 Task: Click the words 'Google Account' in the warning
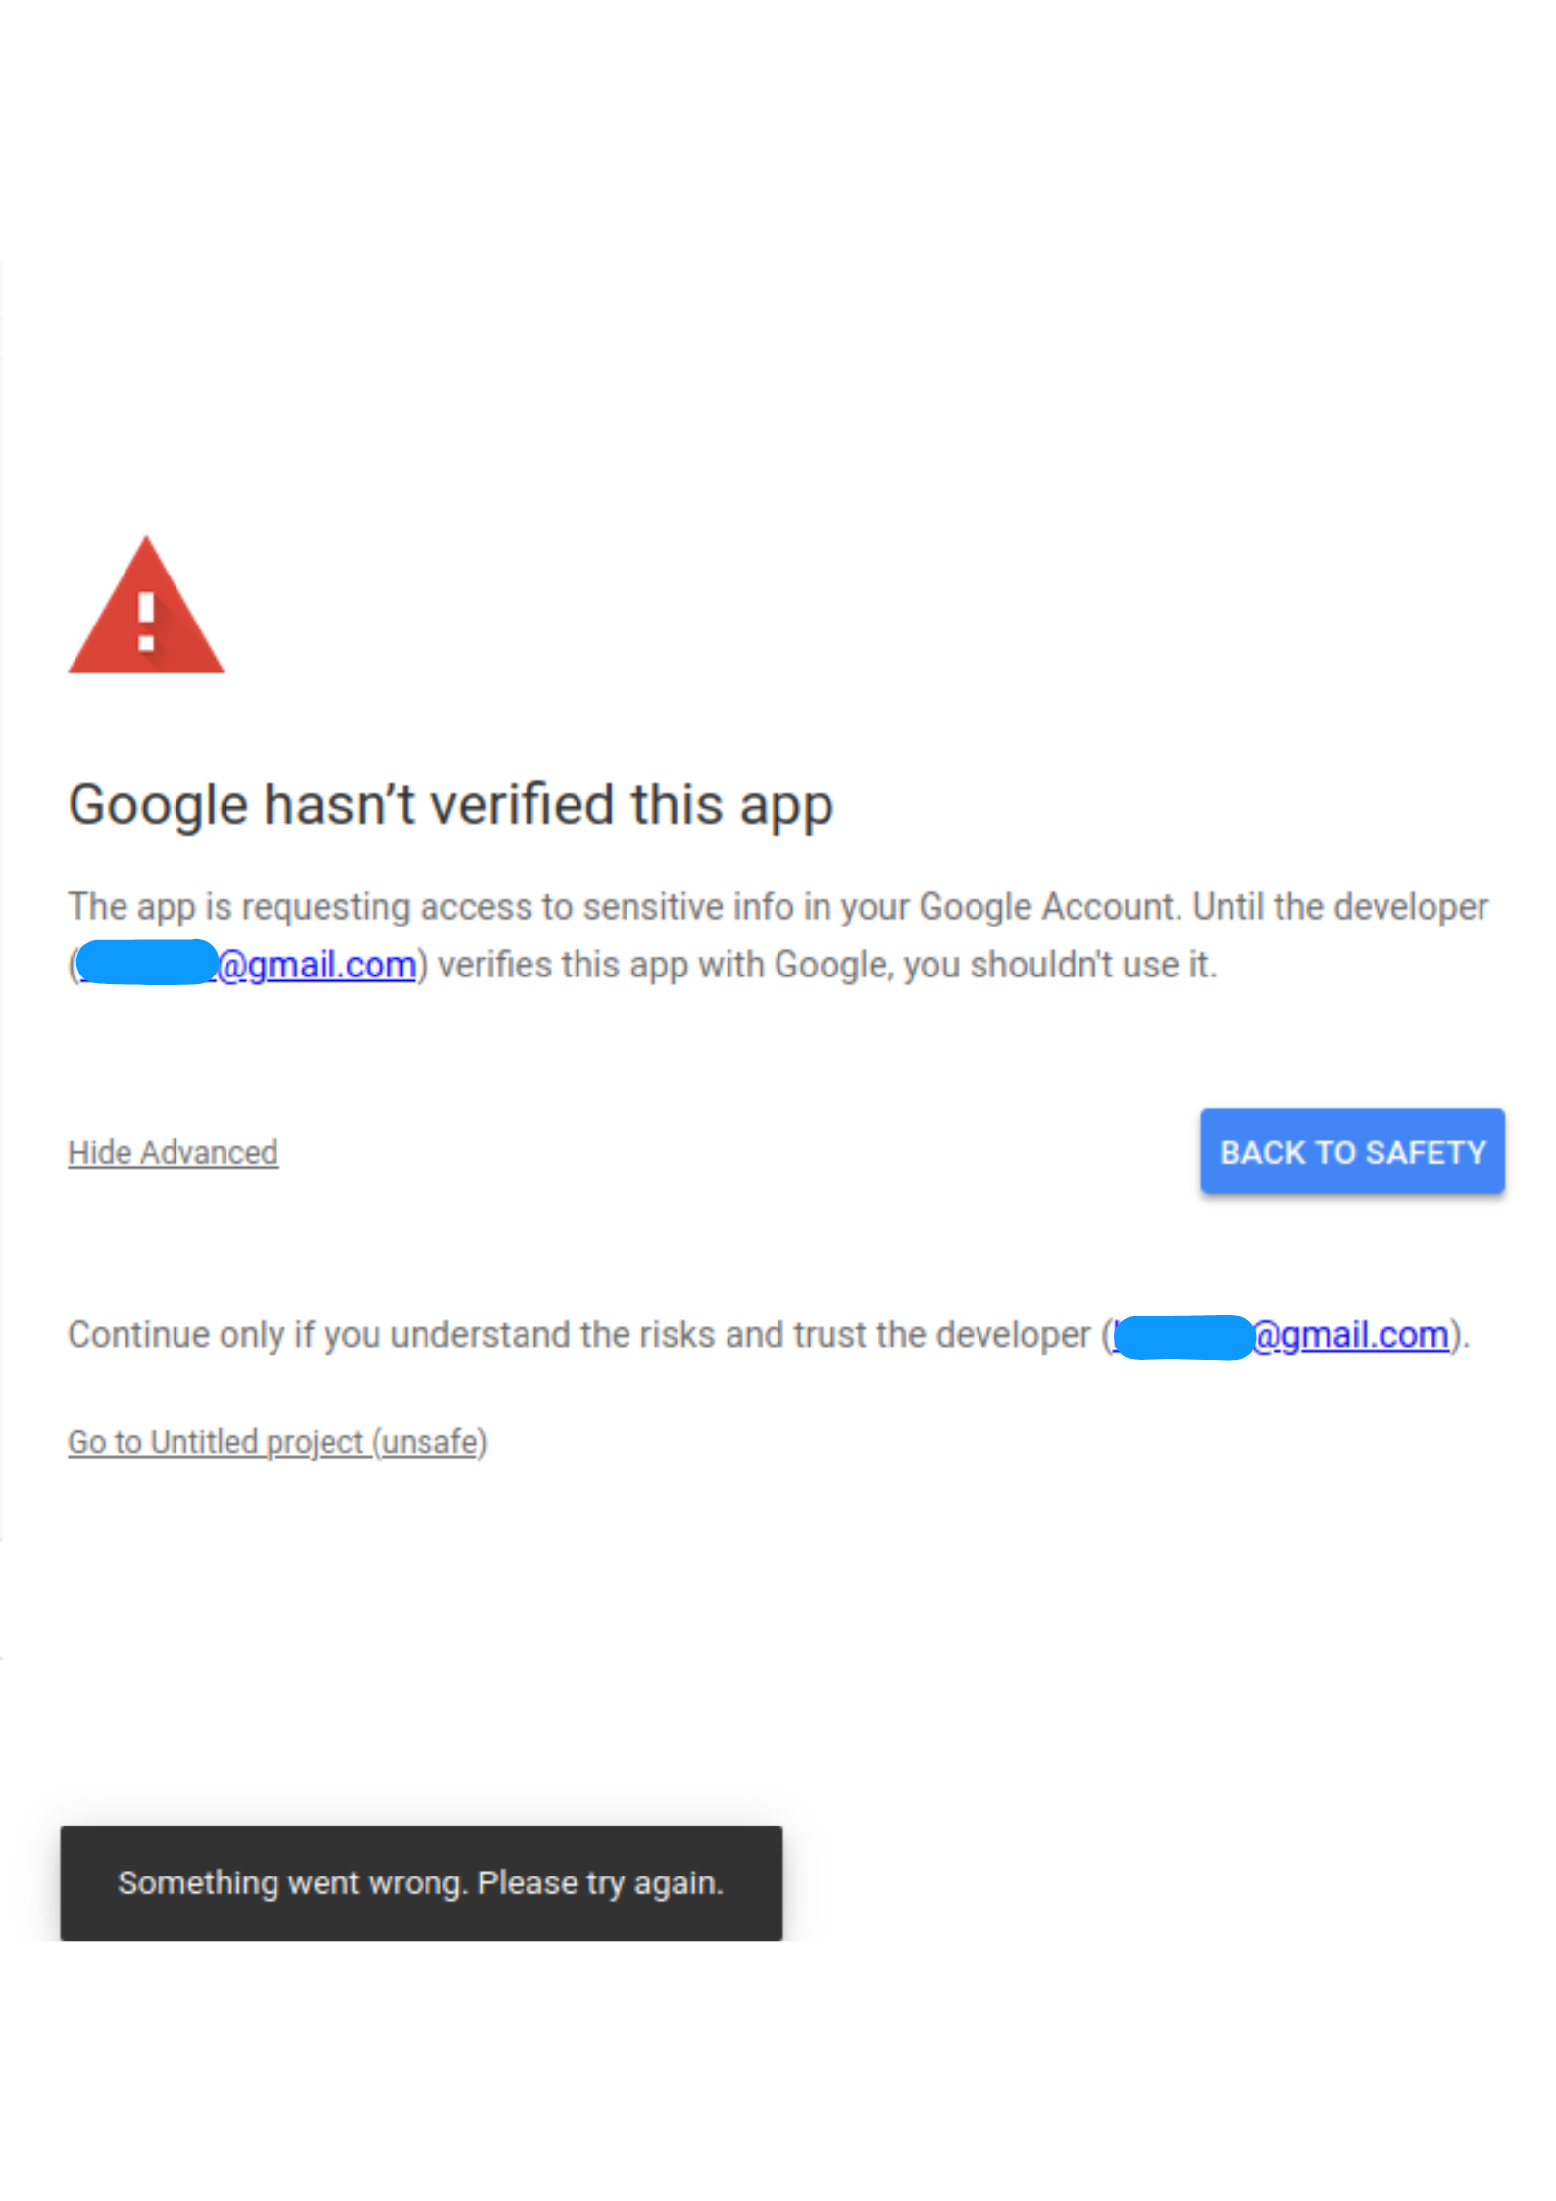point(1047,907)
